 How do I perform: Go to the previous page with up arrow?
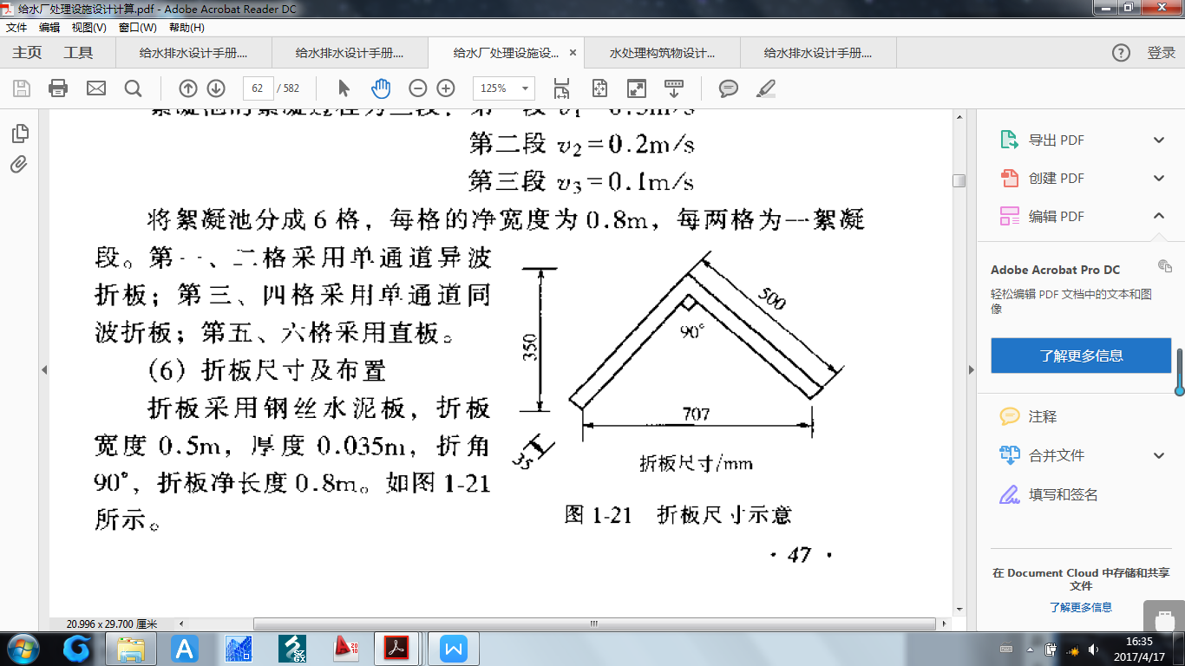coord(188,88)
